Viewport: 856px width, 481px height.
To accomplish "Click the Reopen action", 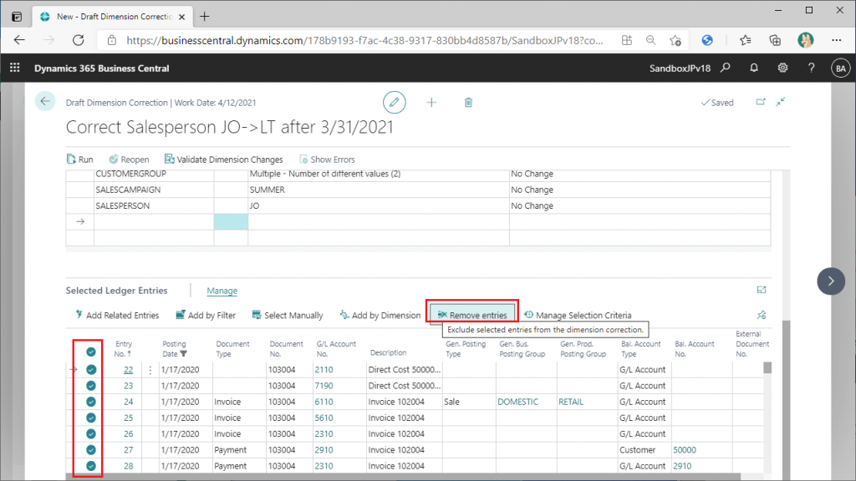I will [x=129, y=159].
